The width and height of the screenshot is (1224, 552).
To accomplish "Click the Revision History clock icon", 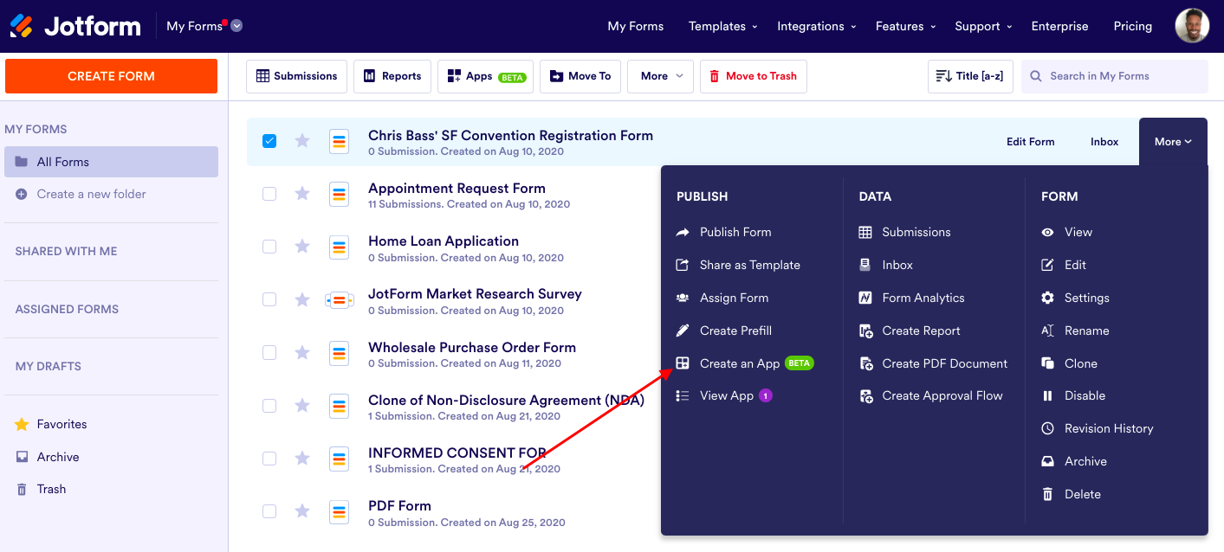I will [x=1047, y=428].
